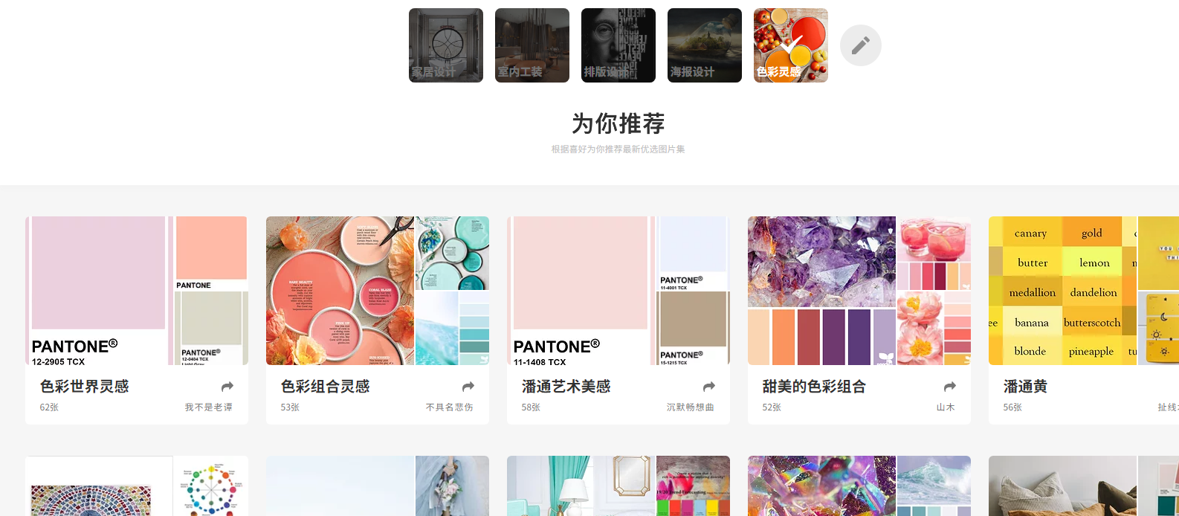Visit author 我不是老谭's profile
The height and width of the screenshot is (516, 1179).
[209, 407]
